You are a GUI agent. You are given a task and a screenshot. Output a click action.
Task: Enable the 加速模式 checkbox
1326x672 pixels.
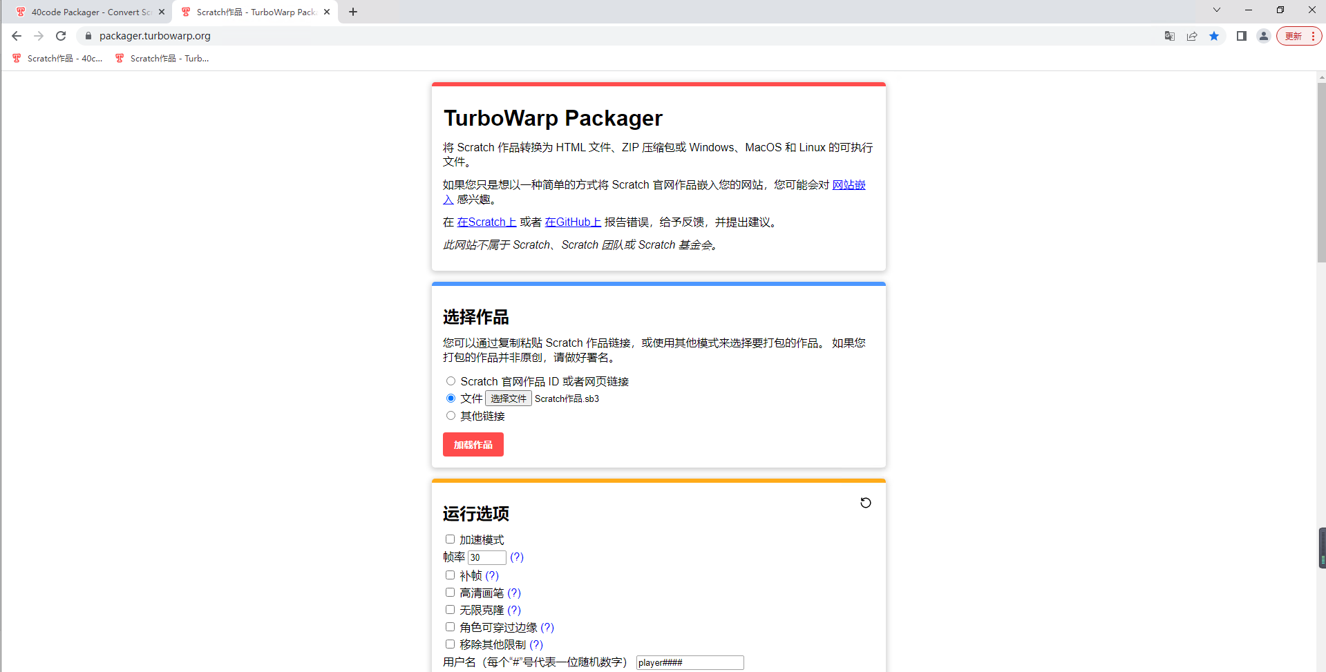click(450, 539)
